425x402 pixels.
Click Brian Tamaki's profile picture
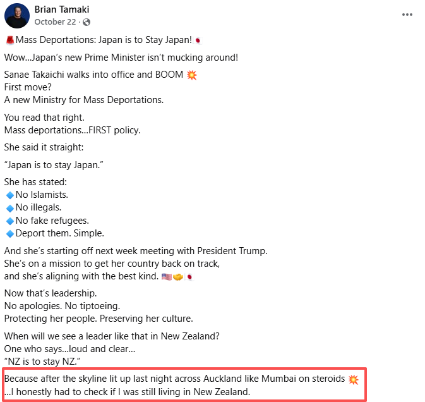click(x=16, y=15)
